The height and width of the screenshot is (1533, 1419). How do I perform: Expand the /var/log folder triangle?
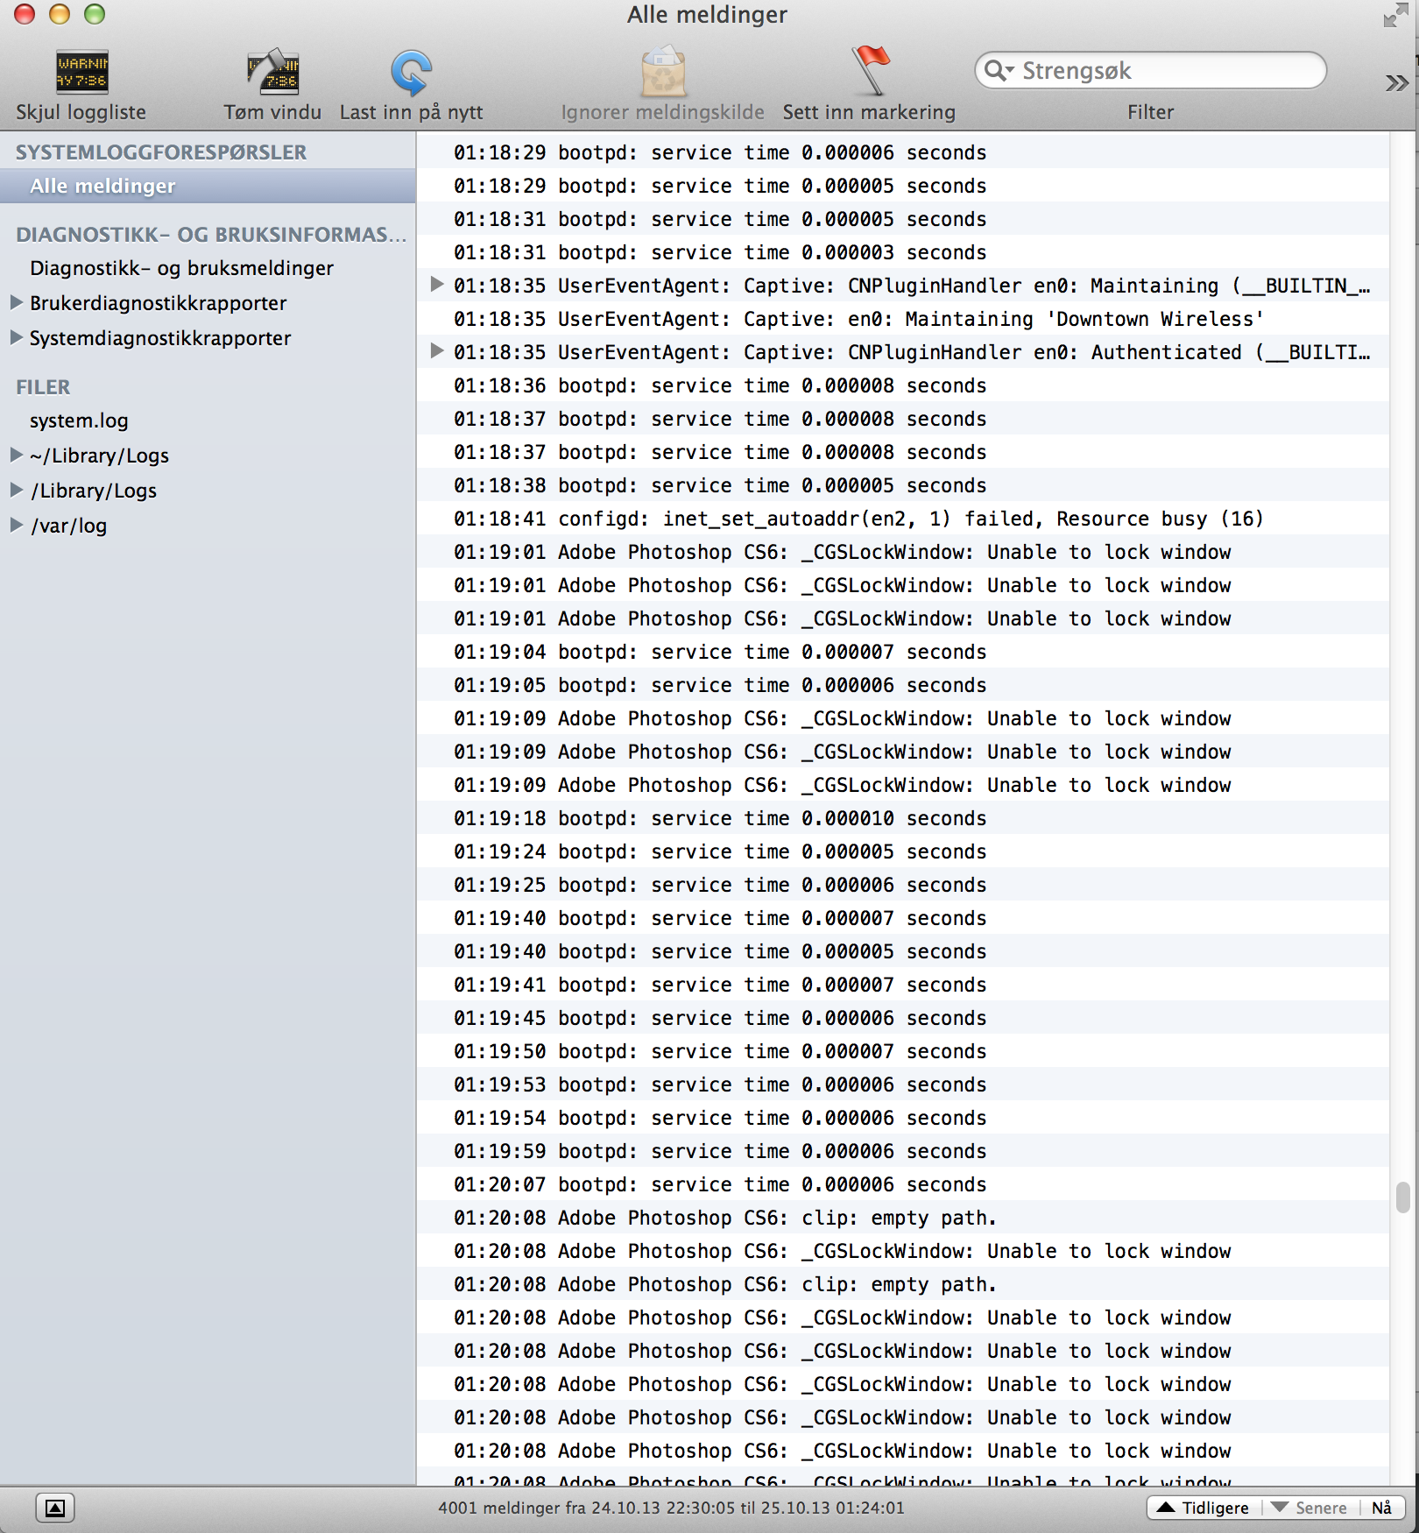(x=16, y=526)
